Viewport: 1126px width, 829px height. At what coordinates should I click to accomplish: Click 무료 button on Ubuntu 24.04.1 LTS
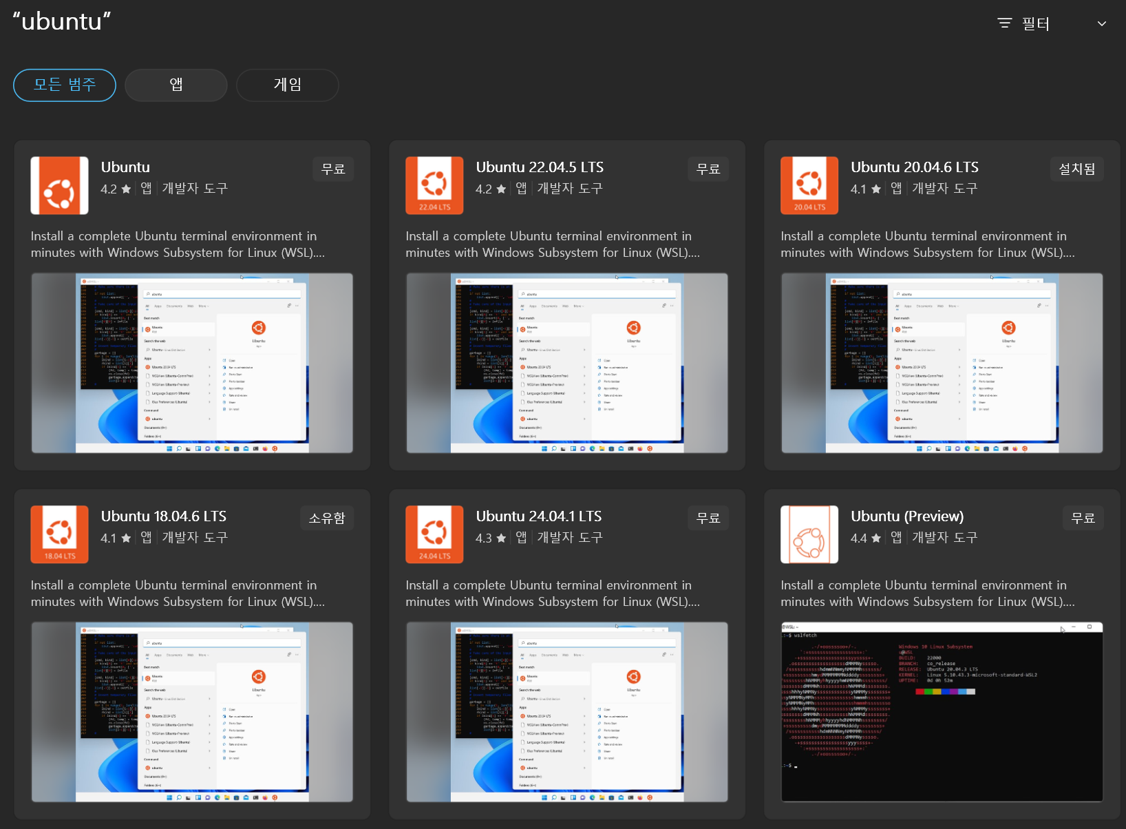pyautogui.click(x=708, y=518)
